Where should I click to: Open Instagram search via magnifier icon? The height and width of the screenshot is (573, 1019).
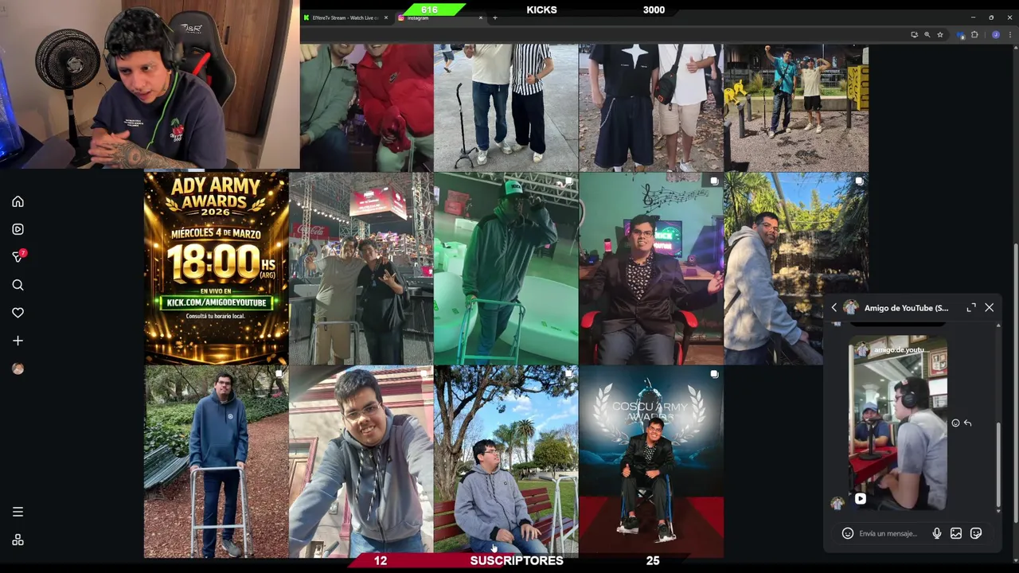[x=18, y=285]
